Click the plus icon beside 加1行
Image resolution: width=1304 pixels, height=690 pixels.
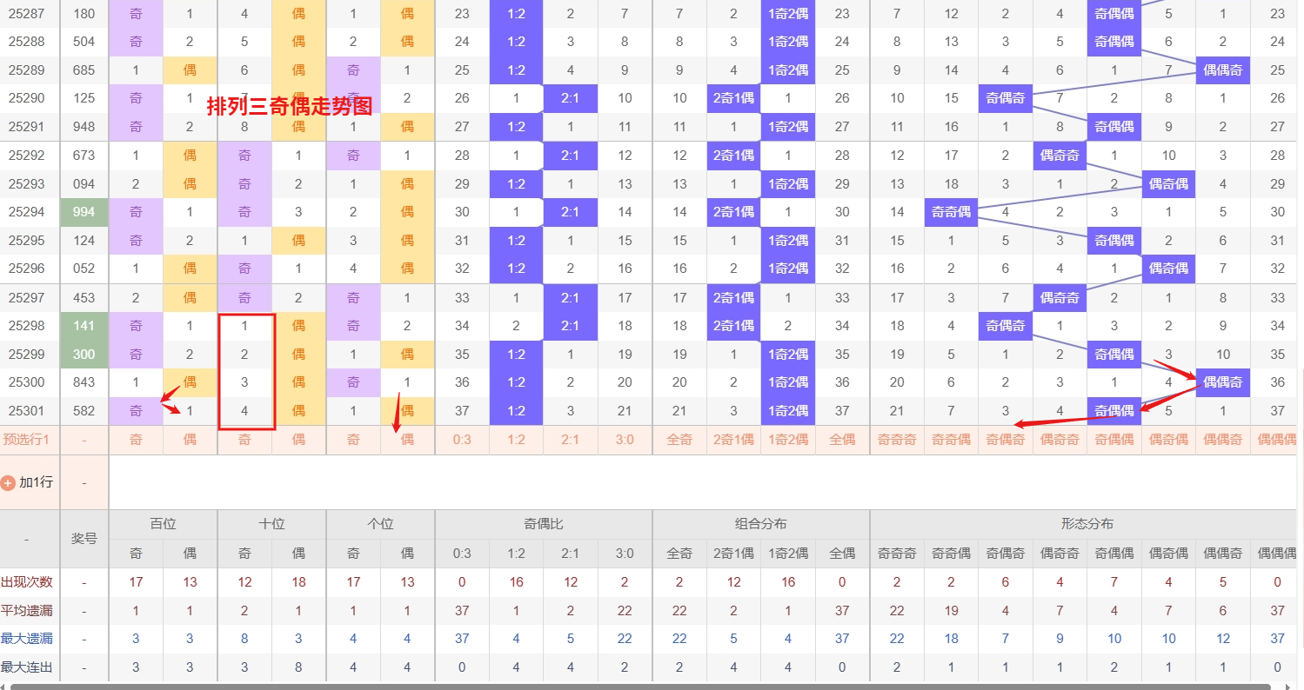click(8, 482)
